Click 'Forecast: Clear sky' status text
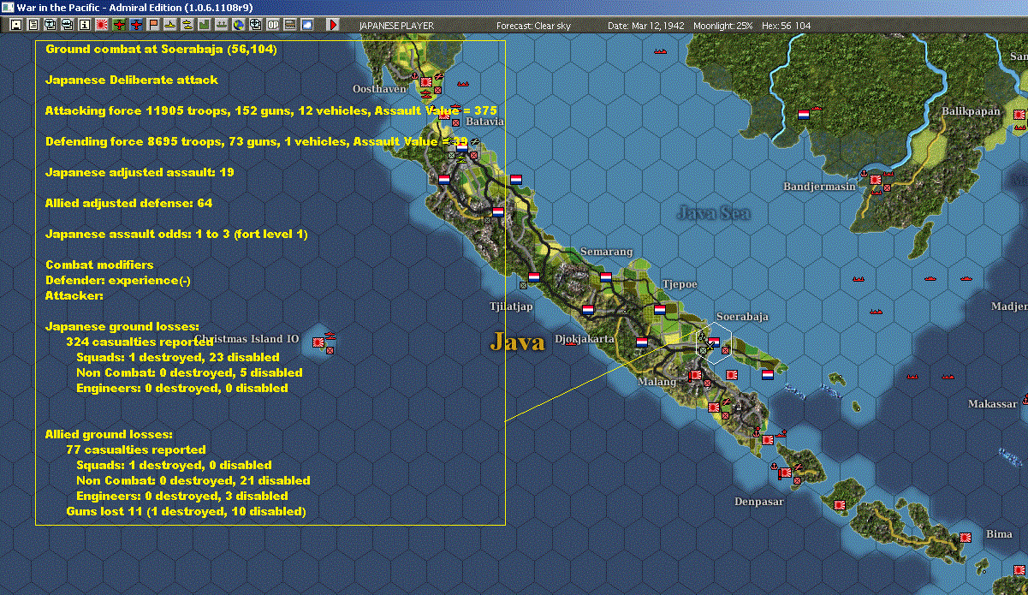Screen dimensions: 1028x595 pos(533,26)
